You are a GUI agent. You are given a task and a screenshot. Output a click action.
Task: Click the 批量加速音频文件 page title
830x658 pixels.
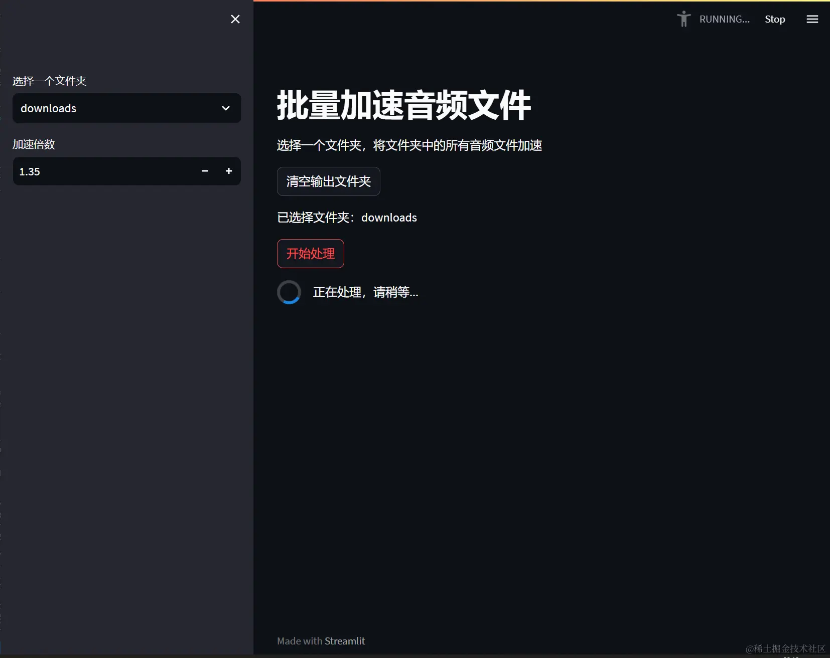(x=404, y=105)
